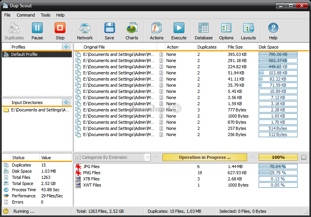
Task: Click the 1000 Bytes file row size
Action: pyautogui.click(x=238, y=116)
